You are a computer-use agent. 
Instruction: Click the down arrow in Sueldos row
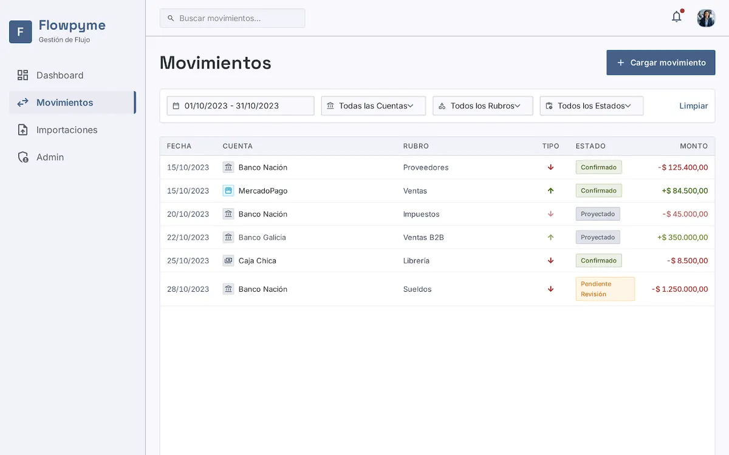(x=551, y=289)
